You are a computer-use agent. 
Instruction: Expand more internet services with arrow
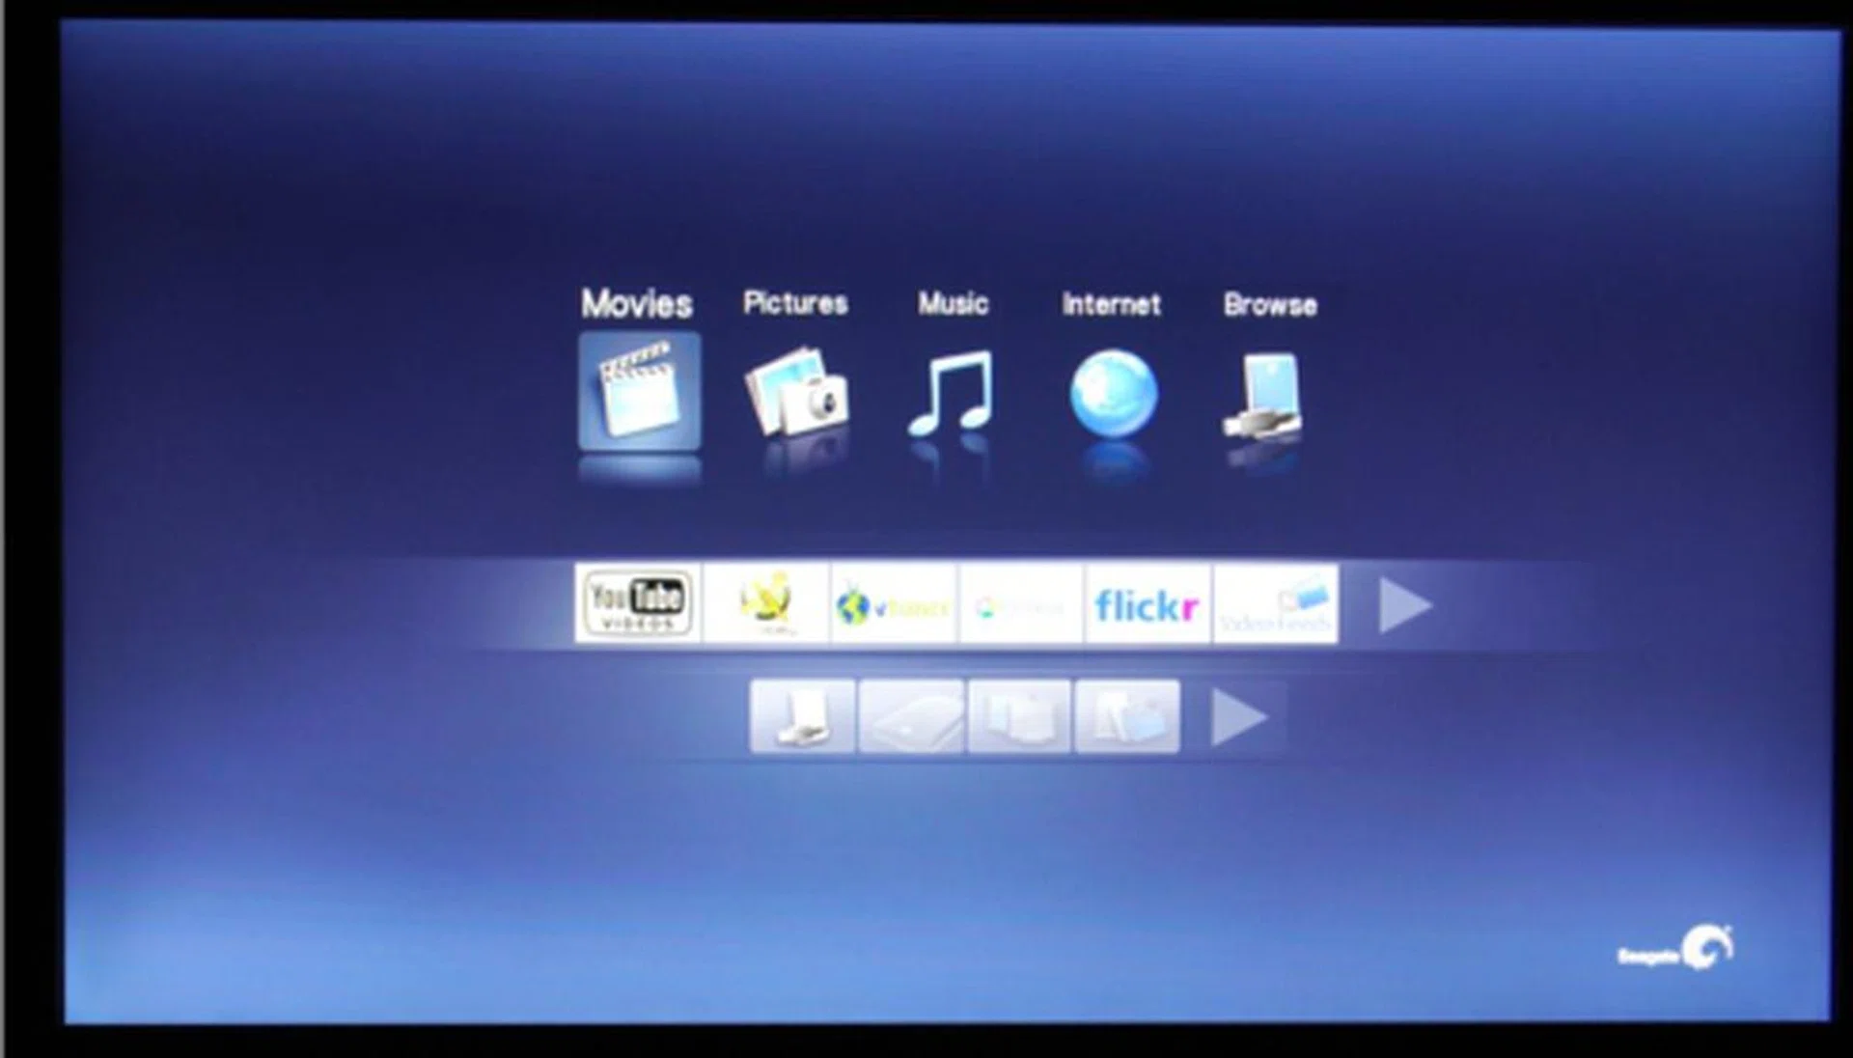pos(1403,605)
